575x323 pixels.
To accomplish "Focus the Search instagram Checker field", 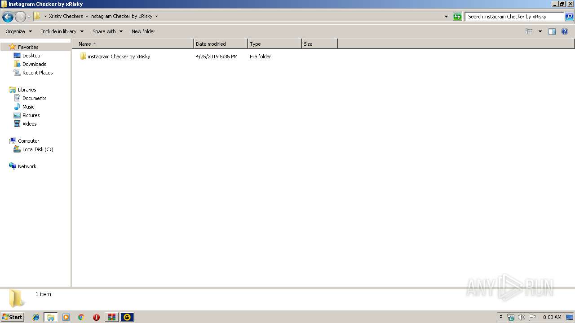I will click(x=514, y=17).
